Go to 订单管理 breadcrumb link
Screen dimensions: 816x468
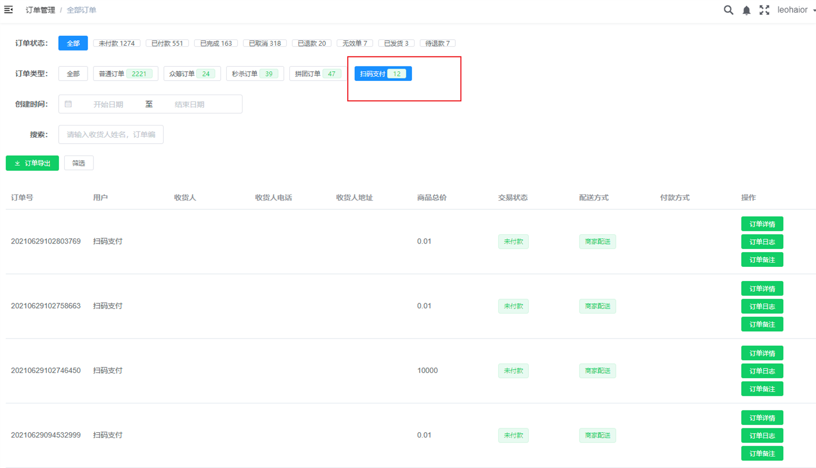point(40,10)
